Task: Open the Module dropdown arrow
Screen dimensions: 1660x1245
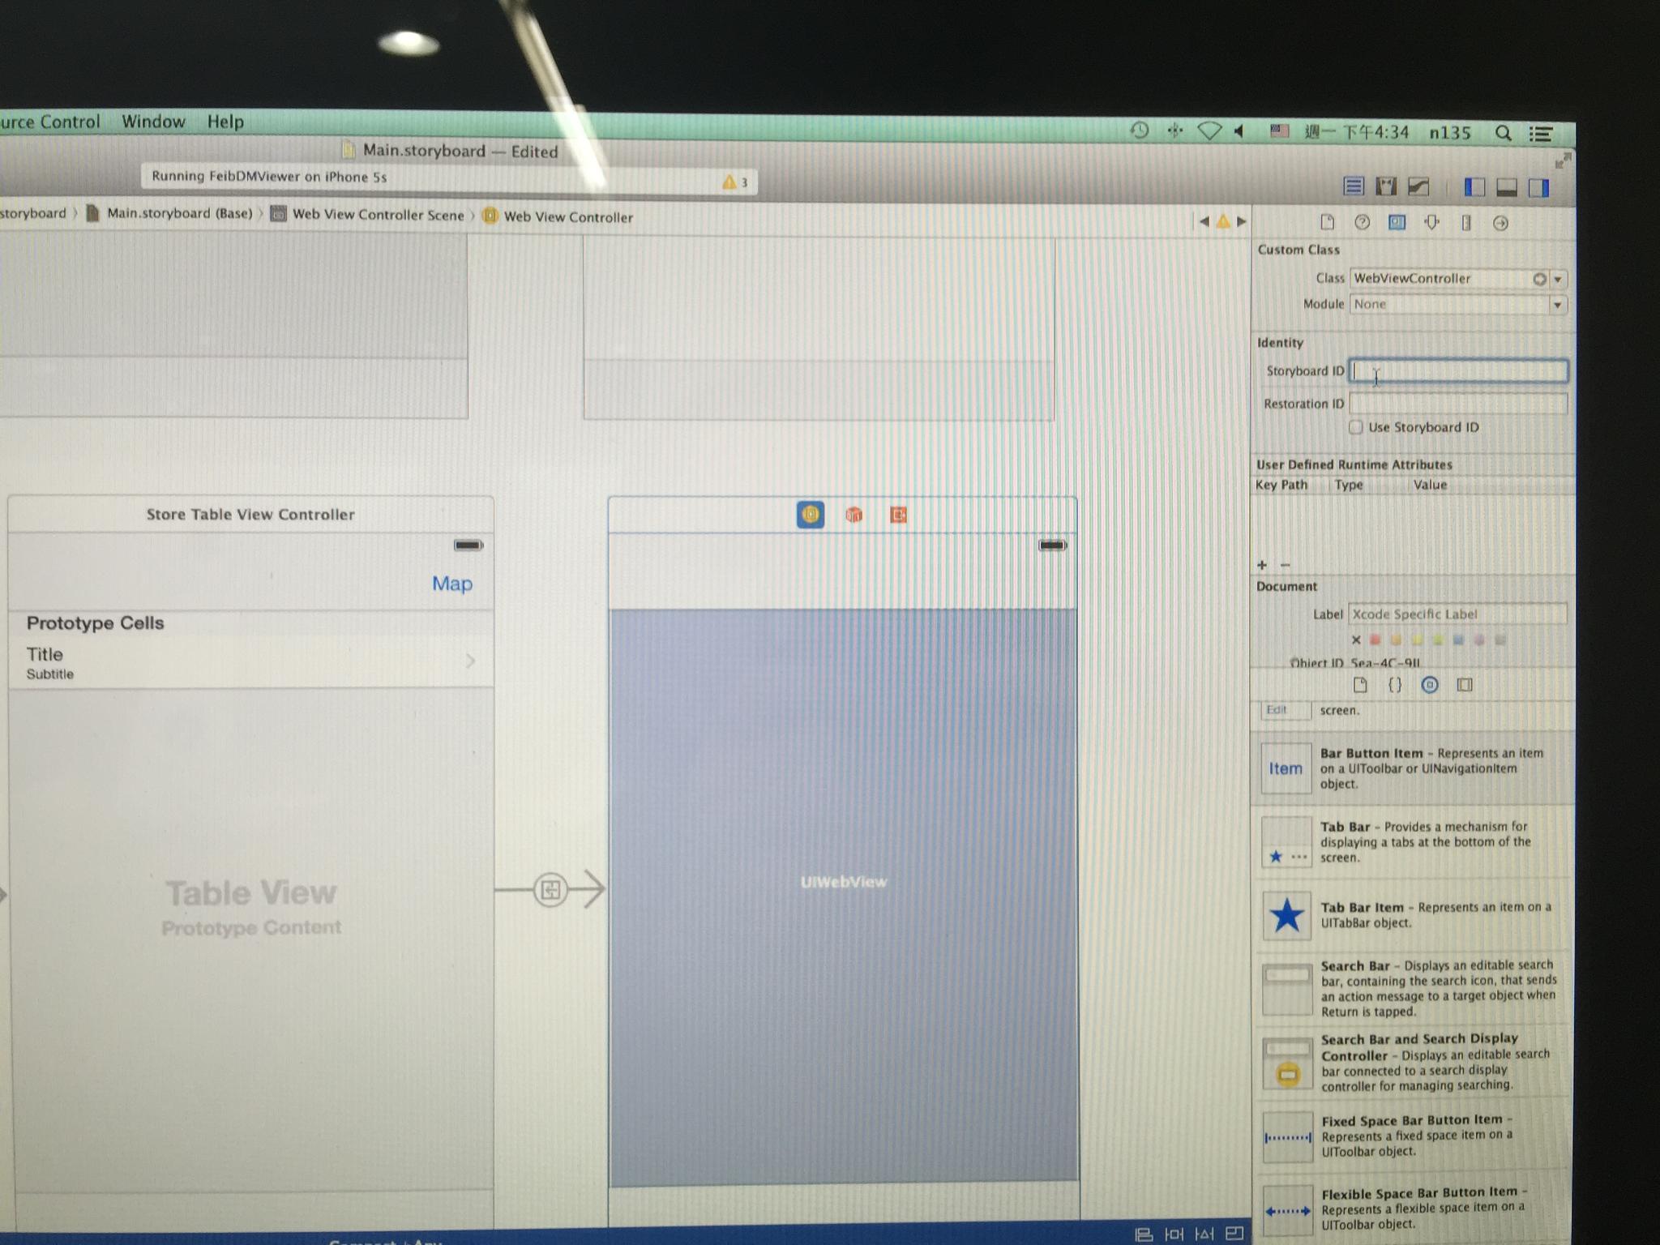Action: [x=1557, y=306]
